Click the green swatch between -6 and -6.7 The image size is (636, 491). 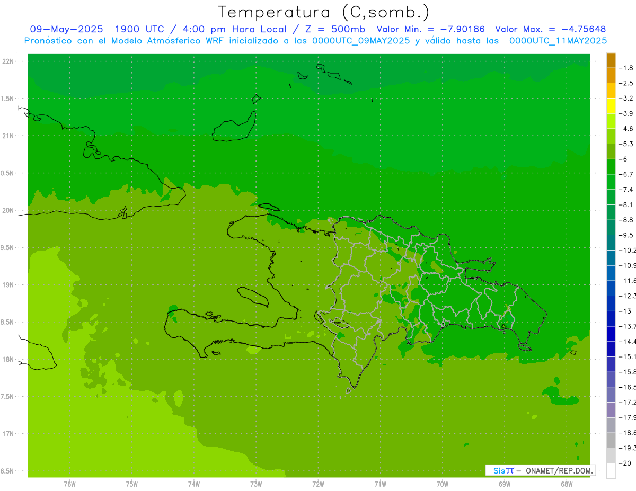[611, 167]
